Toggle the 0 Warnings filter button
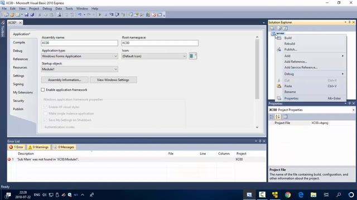357x200 pixels. pos(38,147)
